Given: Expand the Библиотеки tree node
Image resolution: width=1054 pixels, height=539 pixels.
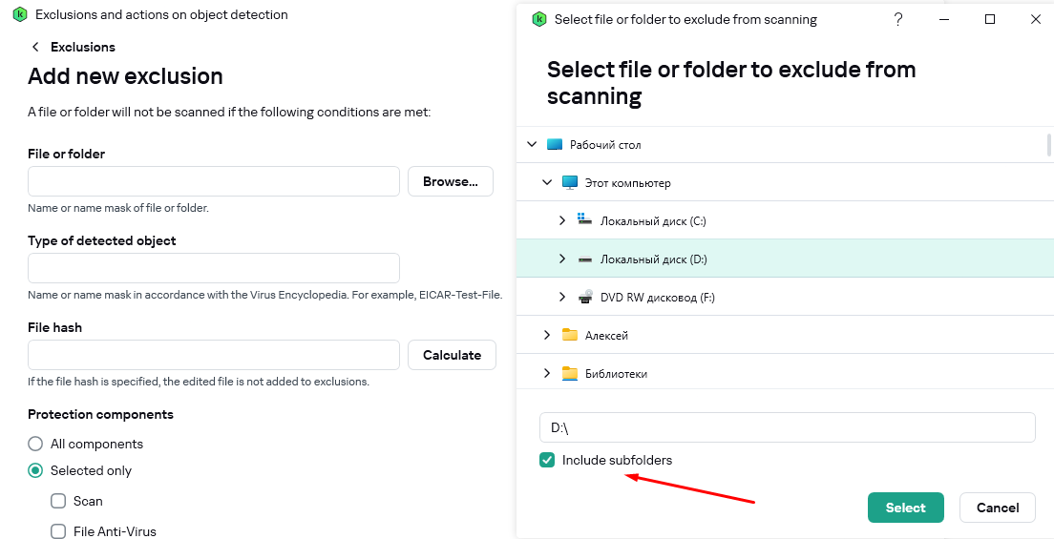Looking at the screenshot, I should 547,374.
